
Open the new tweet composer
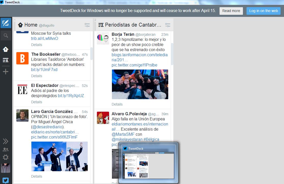pyautogui.click(x=6, y=23)
